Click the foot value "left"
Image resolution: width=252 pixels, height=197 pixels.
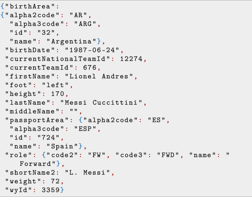pyautogui.click(x=55, y=85)
